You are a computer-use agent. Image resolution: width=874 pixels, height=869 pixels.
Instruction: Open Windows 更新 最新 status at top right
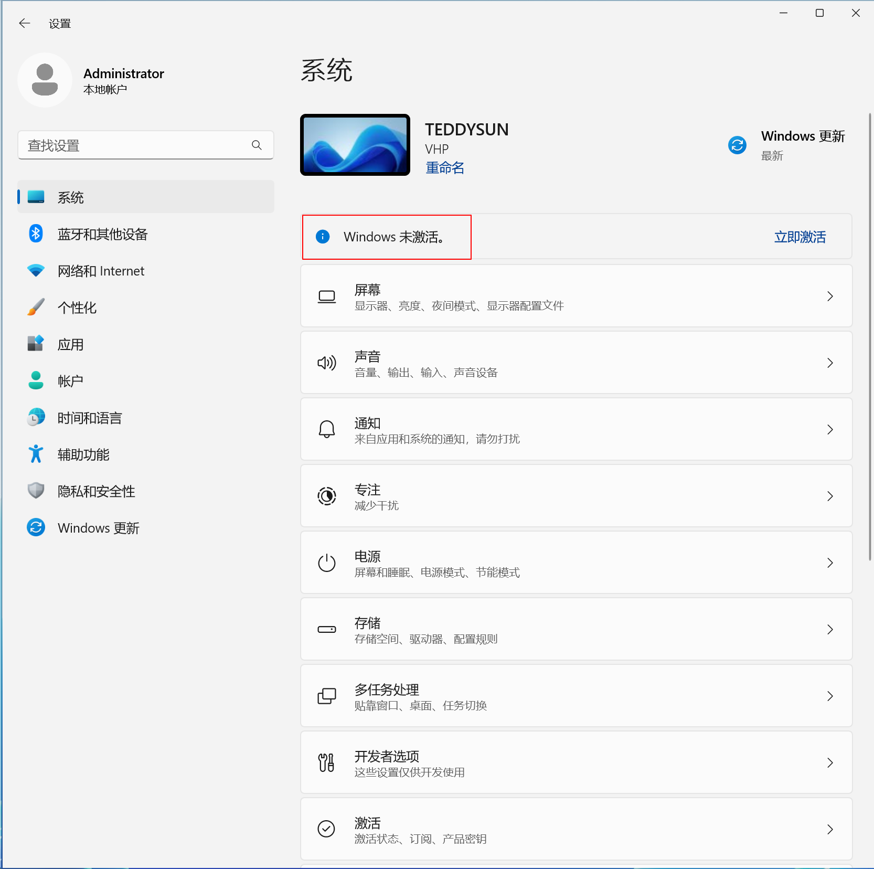[786, 145]
